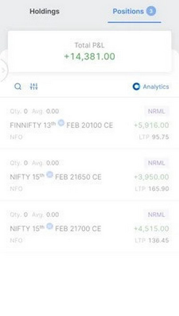This screenshot has height=316, width=179.
Task: Tap the NRML tag on NIFTY 21650 row
Action: point(157,163)
